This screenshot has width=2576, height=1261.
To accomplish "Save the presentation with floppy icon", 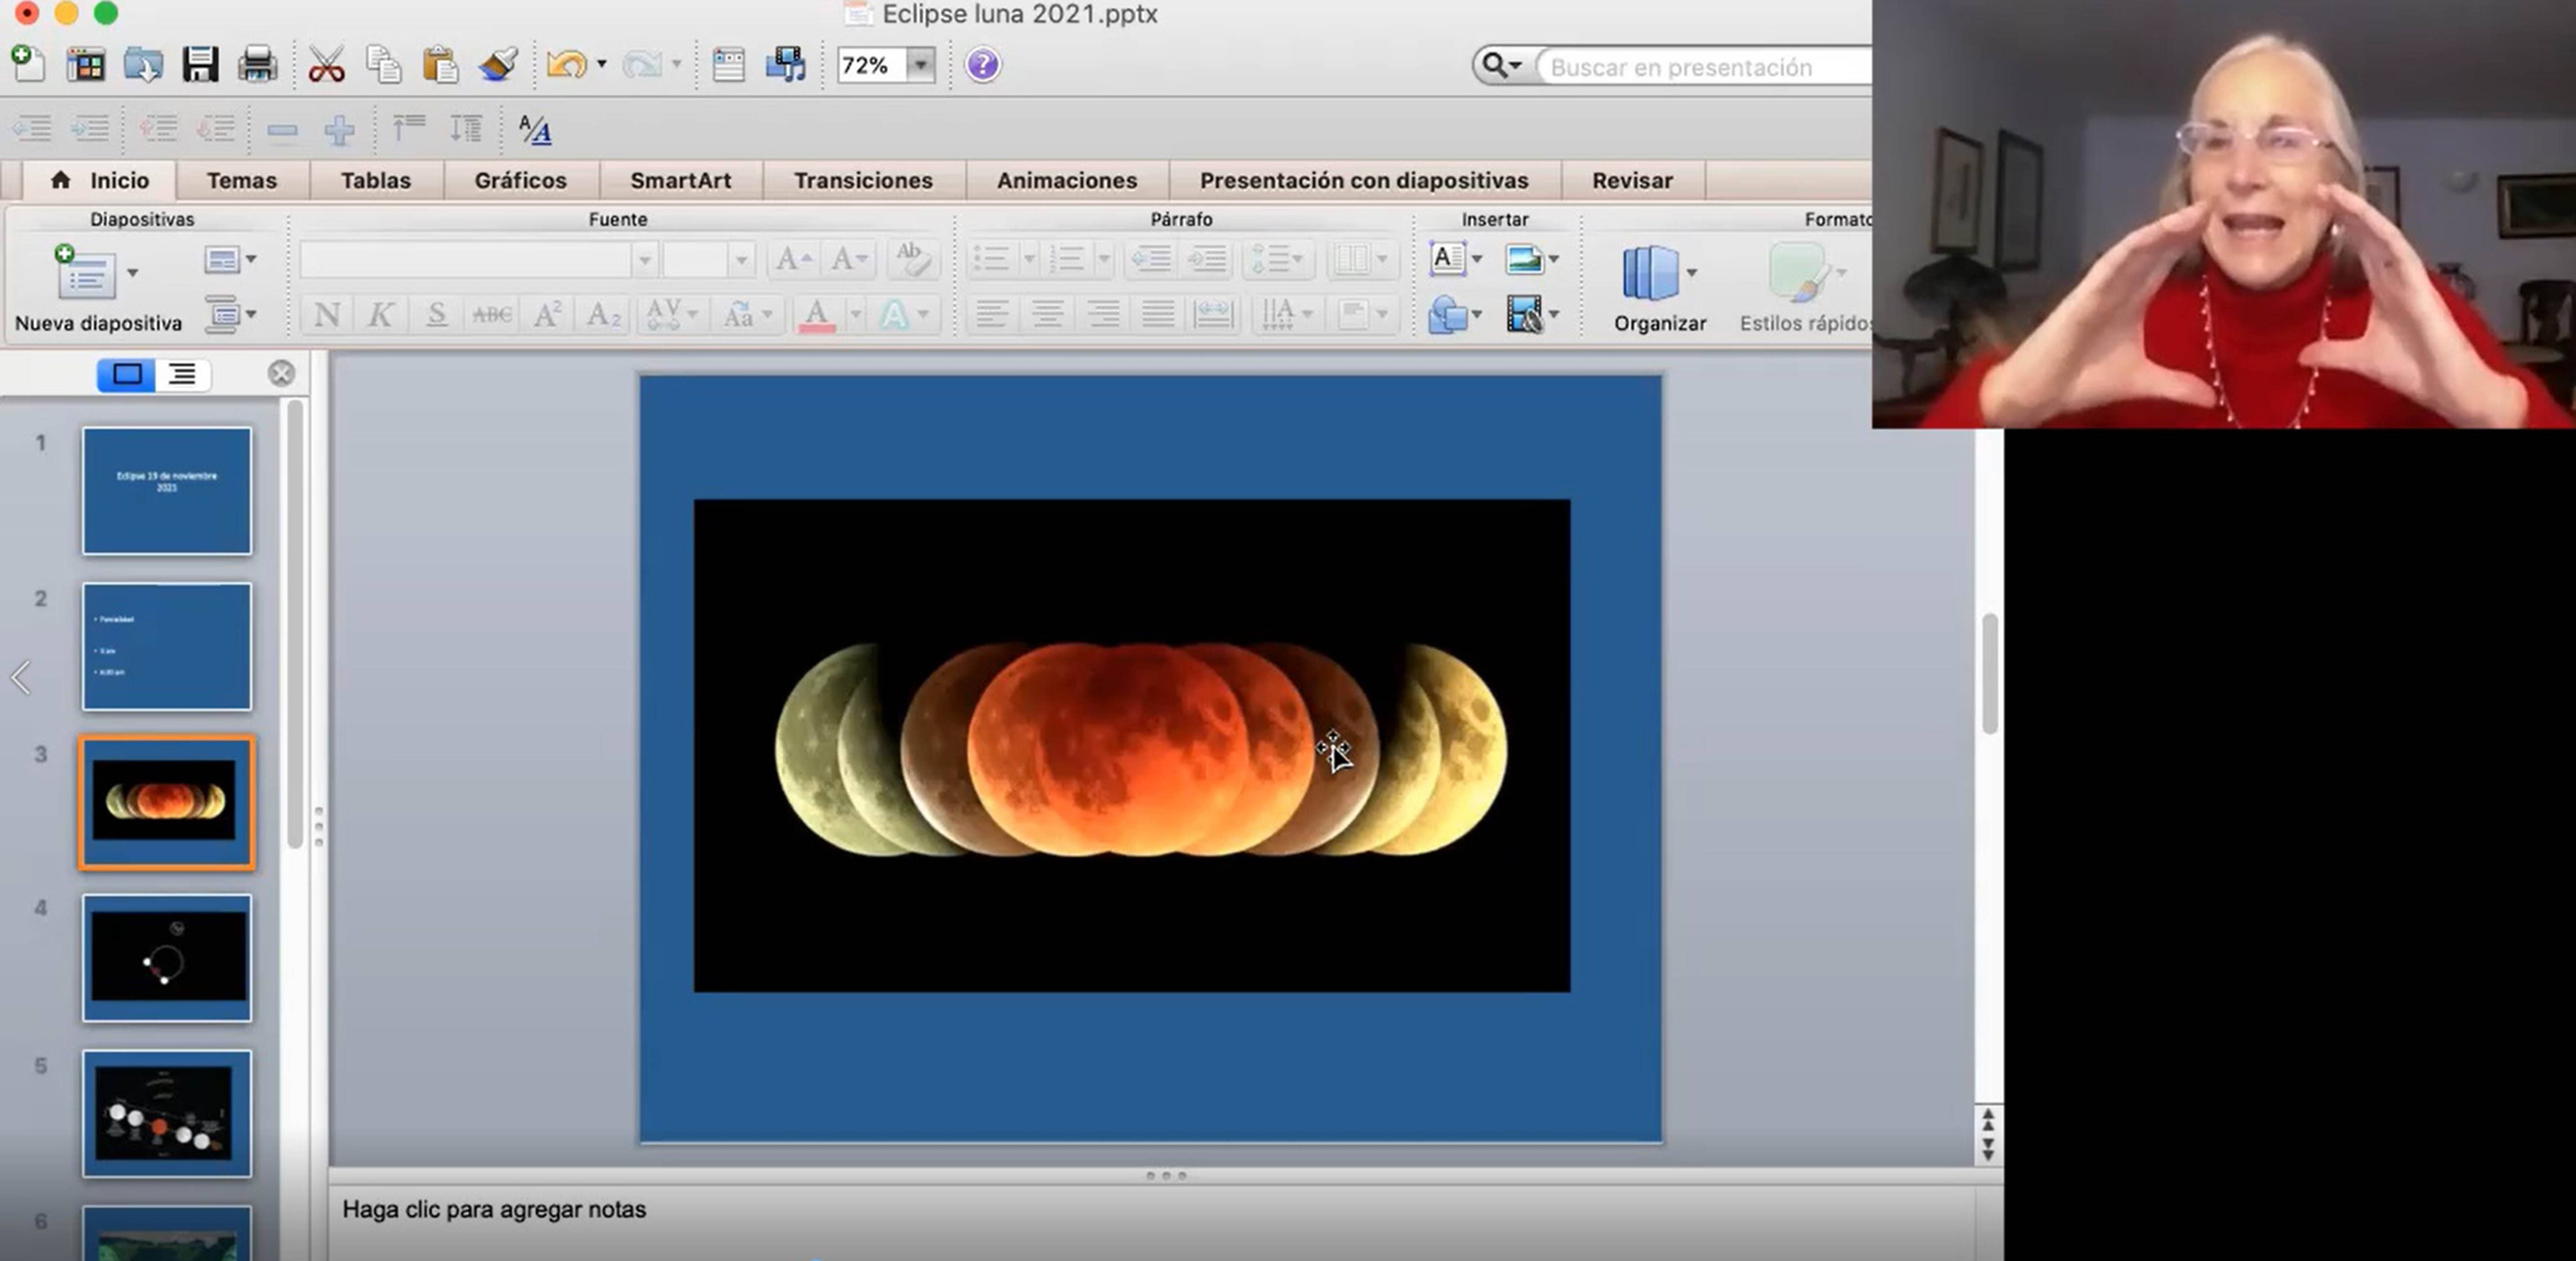I will pos(200,65).
